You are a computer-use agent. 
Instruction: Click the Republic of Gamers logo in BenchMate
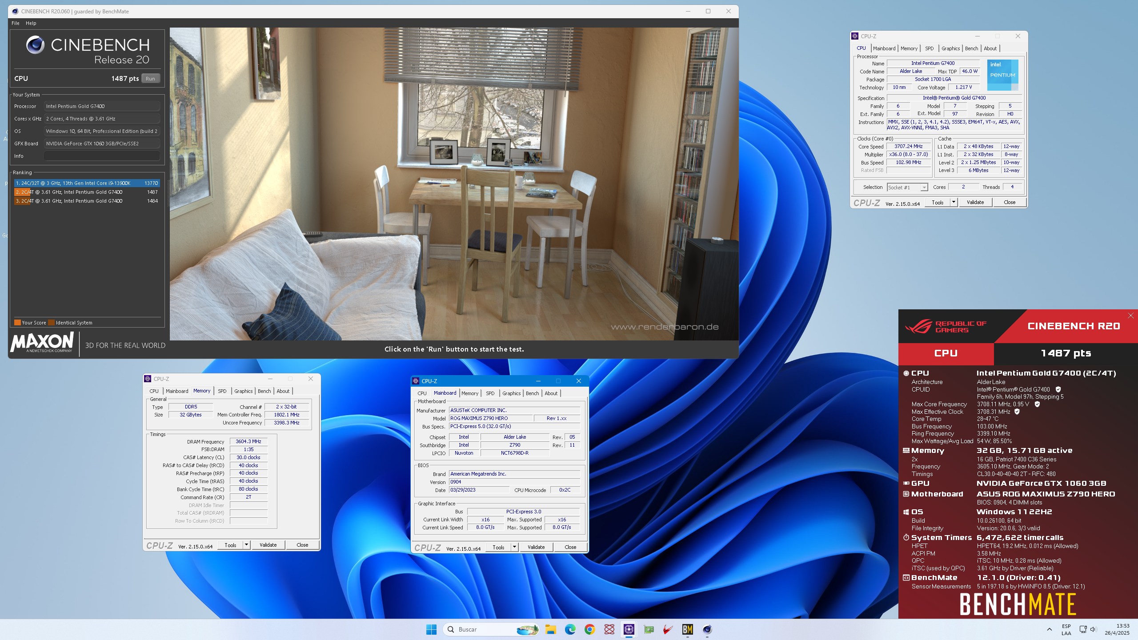(946, 327)
